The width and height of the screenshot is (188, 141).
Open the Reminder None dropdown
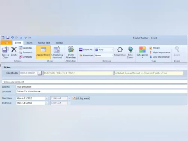(x=104, y=55)
